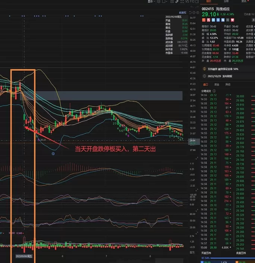255x263 pixels.
Task: Add stock to favorites heart icon
Action: click(232, 20)
